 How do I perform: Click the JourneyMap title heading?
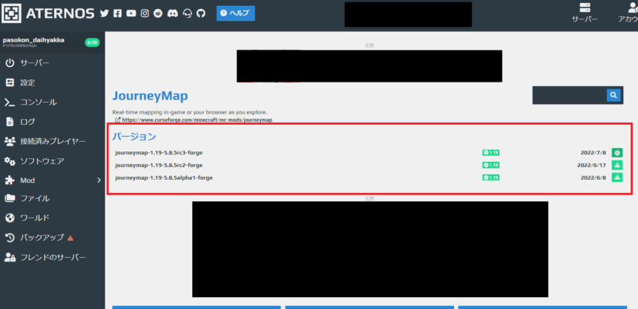pyautogui.click(x=150, y=97)
